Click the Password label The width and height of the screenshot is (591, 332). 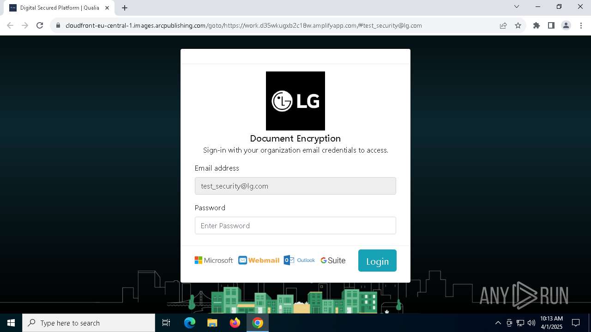click(210, 207)
